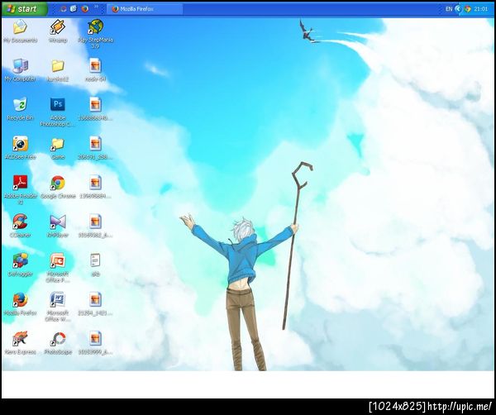Open the folder right of My Computer
The height and width of the screenshot is (415, 496).
[58, 70]
